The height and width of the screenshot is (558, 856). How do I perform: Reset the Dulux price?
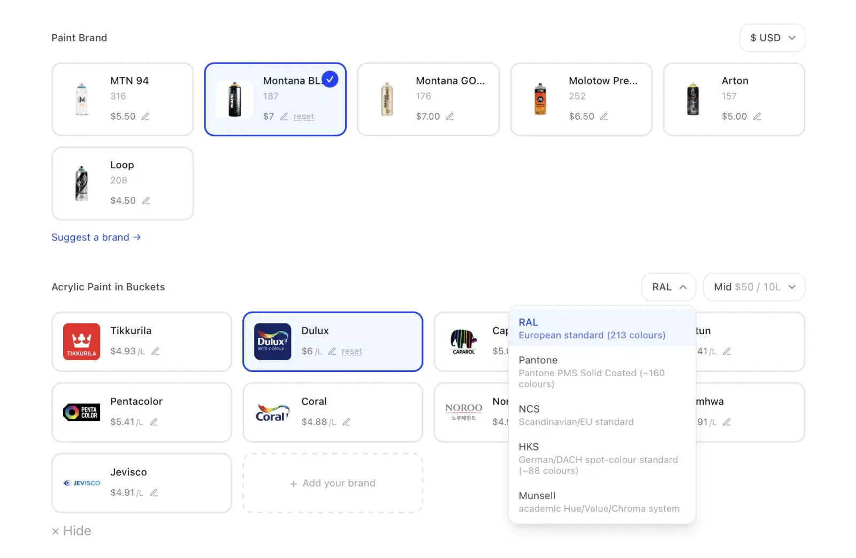tap(352, 351)
